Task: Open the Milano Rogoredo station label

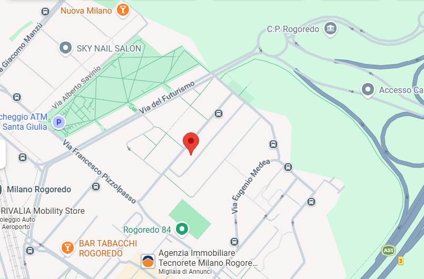Action: (x=38, y=190)
